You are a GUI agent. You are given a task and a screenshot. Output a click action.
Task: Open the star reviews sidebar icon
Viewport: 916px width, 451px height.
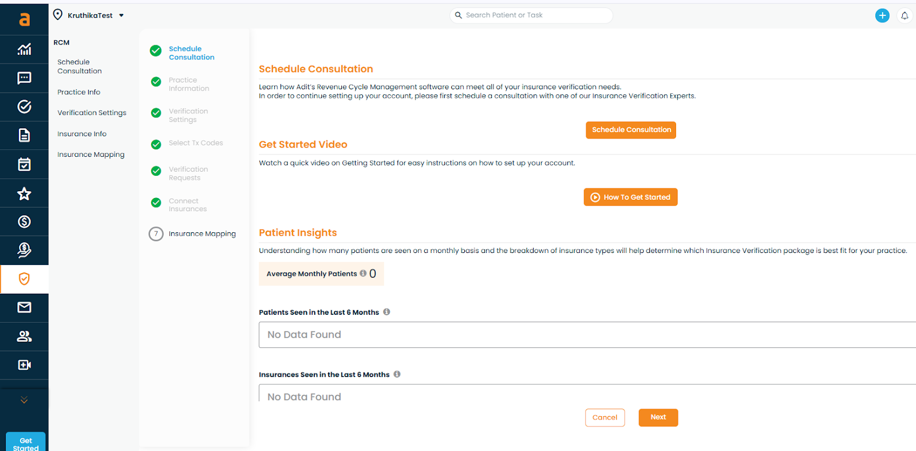pos(24,193)
